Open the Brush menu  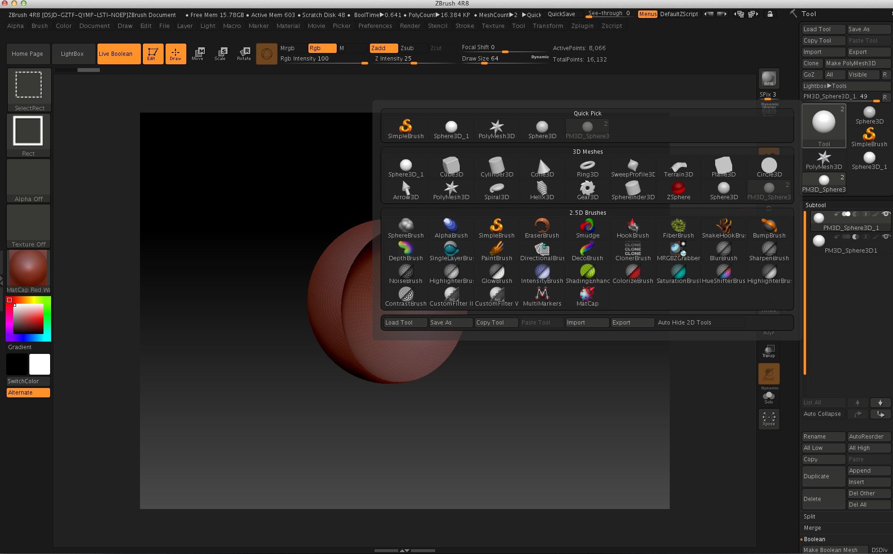pos(40,26)
